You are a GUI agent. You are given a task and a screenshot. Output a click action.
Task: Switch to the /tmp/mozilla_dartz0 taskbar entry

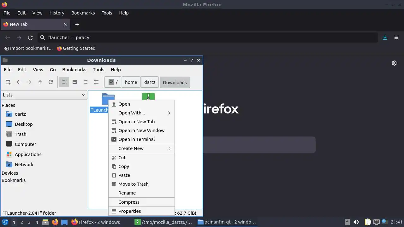point(164,222)
